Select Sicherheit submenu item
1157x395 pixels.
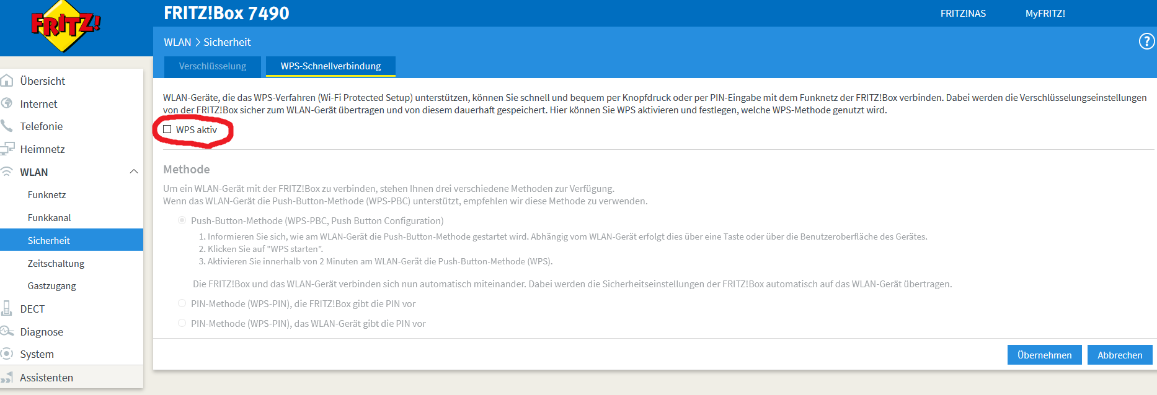click(x=71, y=240)
